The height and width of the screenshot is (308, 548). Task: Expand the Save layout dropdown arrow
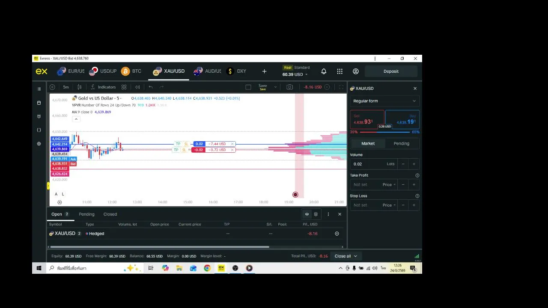coord(275,87)
